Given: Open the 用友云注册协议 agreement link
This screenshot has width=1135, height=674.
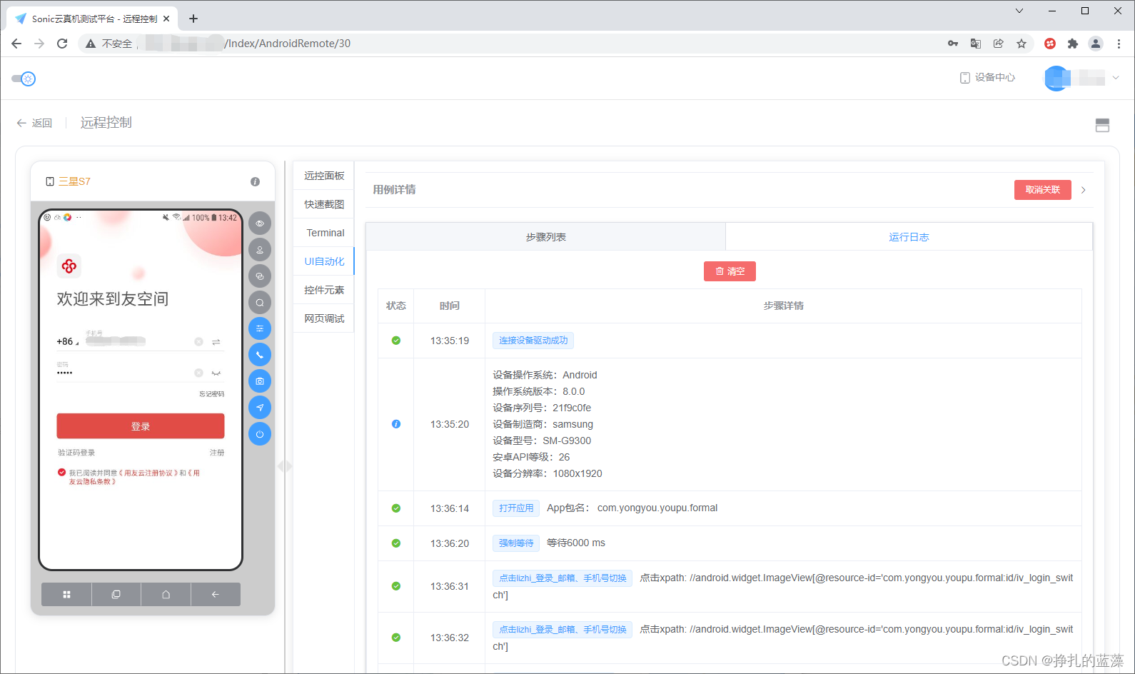Looking at the screenshot, I should [x=148, y=473].
